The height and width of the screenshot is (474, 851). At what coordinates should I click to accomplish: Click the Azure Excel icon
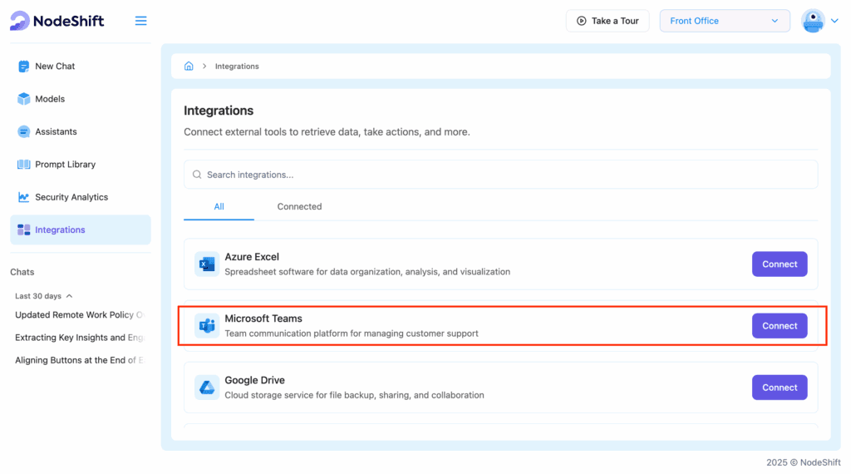[x=205, y=264]
